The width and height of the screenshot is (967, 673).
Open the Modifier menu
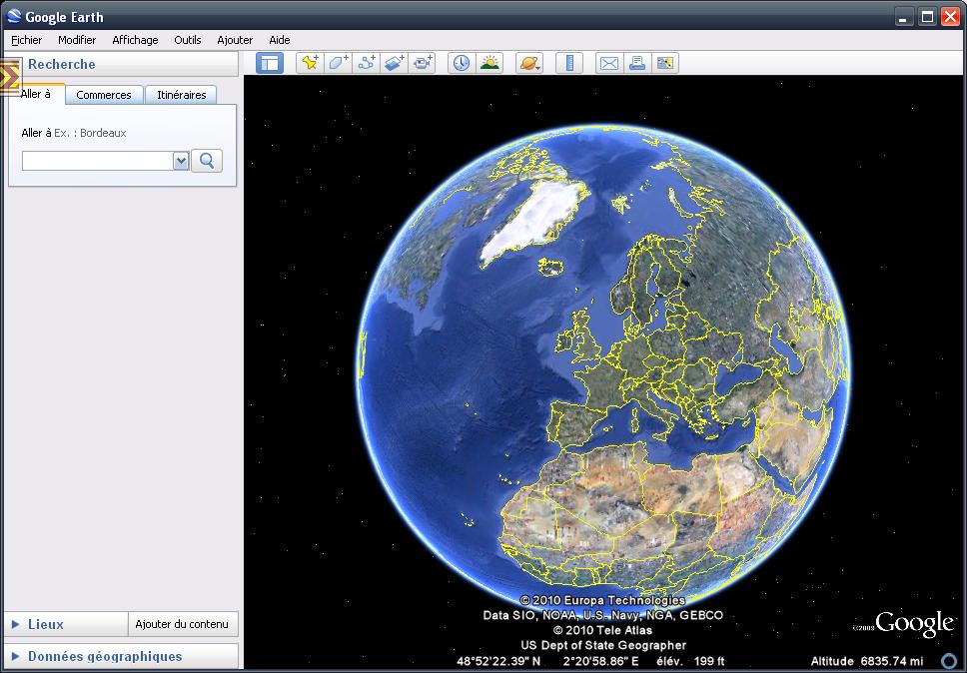[x=77, y=40]
